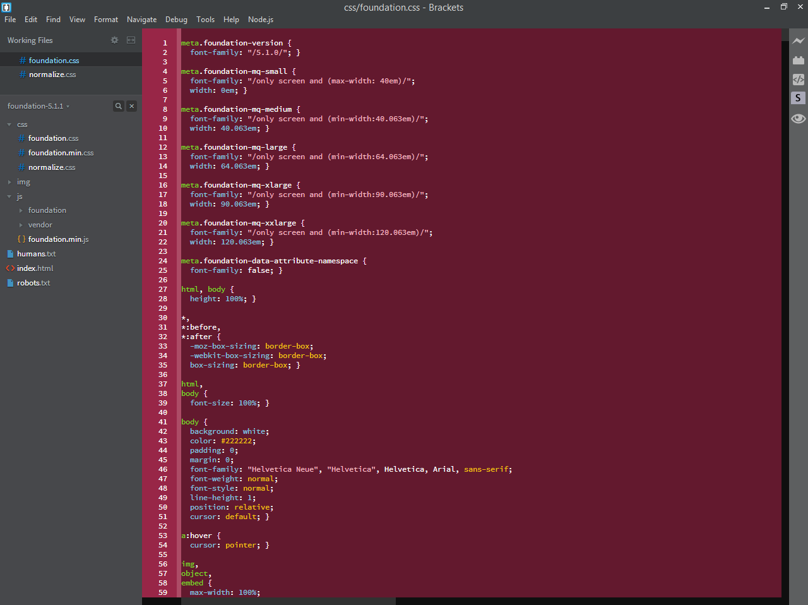The height and width of the screenshot is (605, 808).
Task: Click the Brackets app icon in title bar
Action: click(x=6, y=8)
